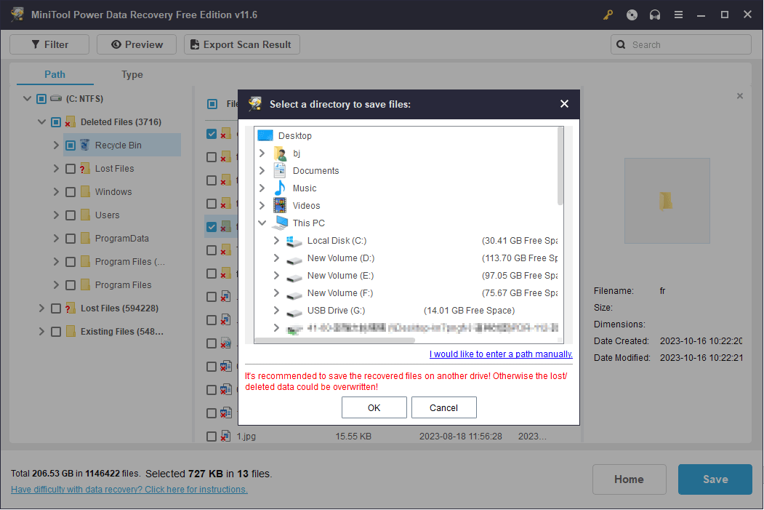Click the New Volume (D:) drive icon
The image size is (764, 510).
(x=294, y=259)
